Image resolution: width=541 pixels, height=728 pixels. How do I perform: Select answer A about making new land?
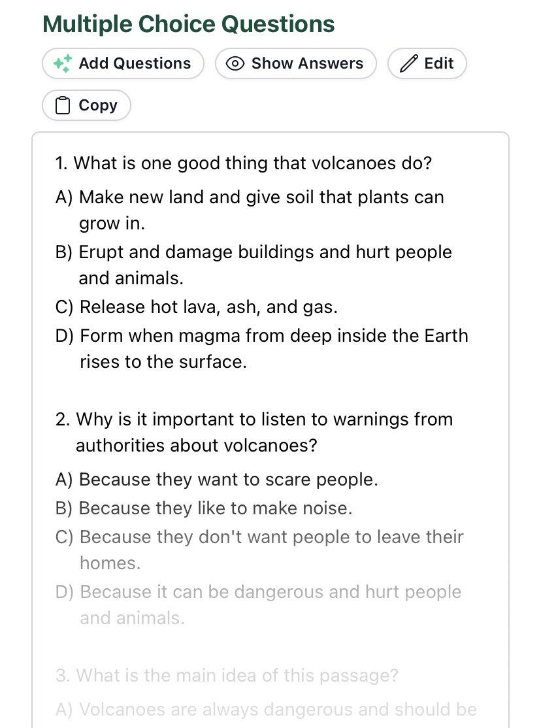click(250, 210)
